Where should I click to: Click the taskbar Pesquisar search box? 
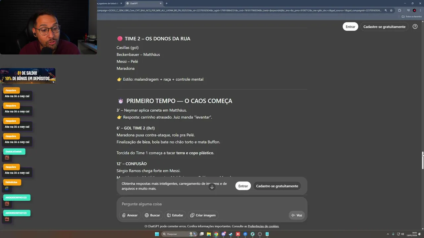pyautogui.click(x=179, y=234)
